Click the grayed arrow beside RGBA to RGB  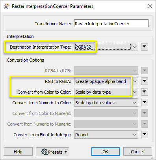[145, 70]
